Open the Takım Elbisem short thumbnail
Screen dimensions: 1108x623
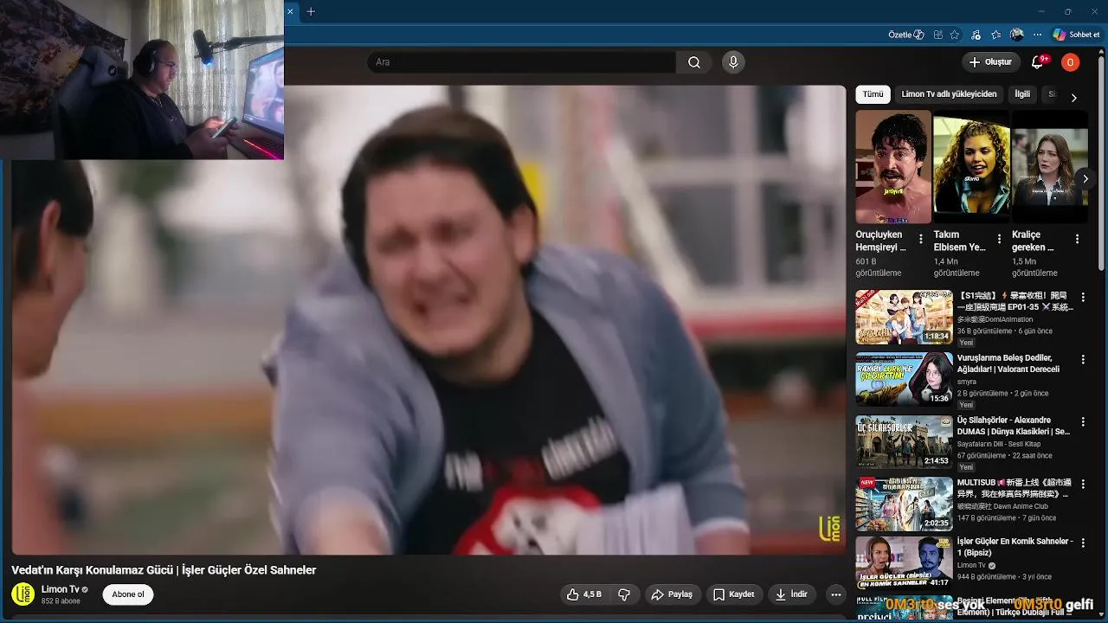click(x=971, y=167)
